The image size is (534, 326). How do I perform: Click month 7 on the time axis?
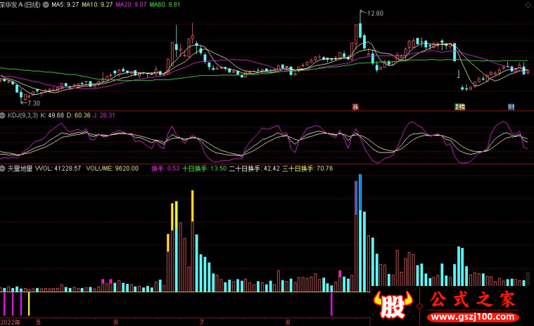click(x=202, y=322)
